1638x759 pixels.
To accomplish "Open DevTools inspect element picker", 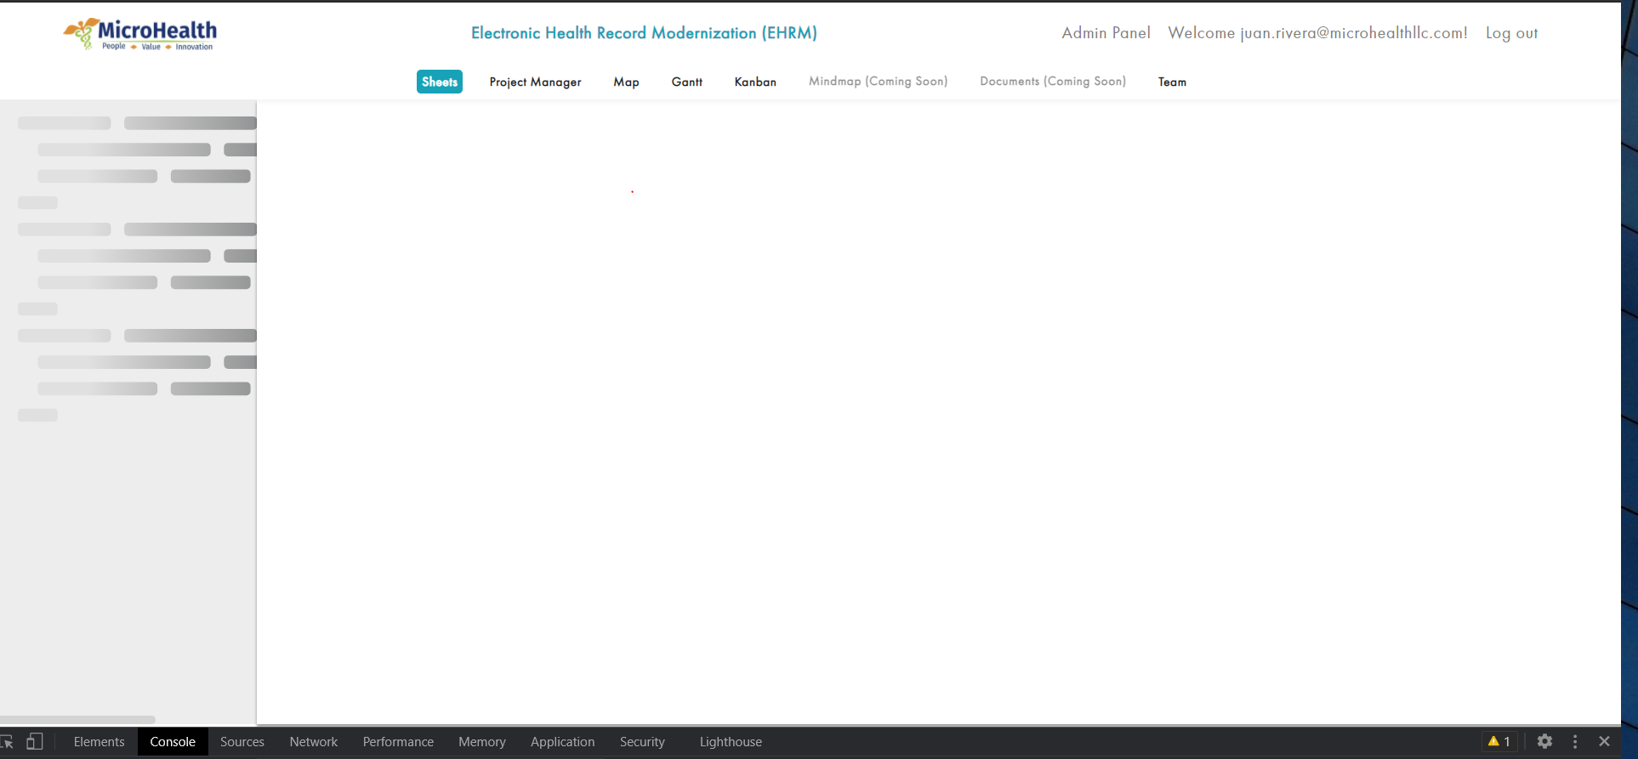I will tap(7, 742).
